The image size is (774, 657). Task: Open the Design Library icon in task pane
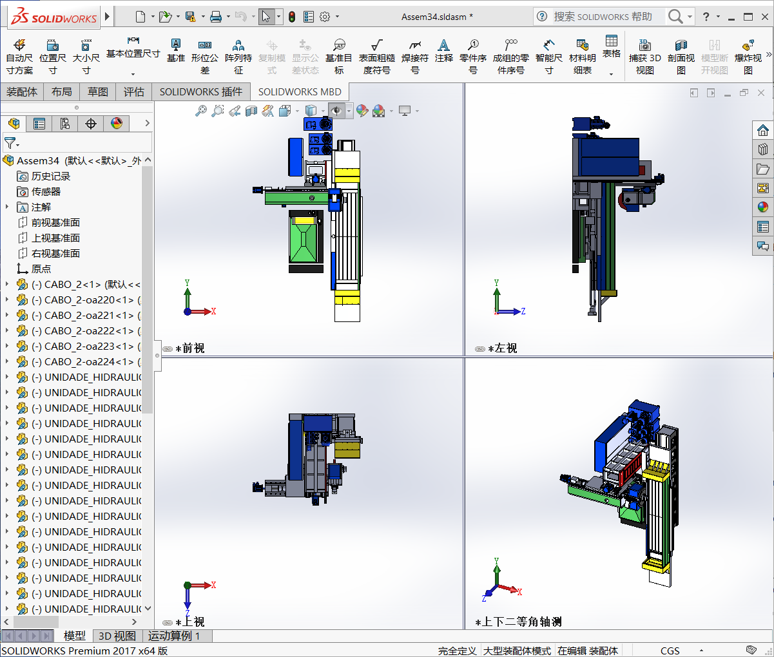click(763, 149)
